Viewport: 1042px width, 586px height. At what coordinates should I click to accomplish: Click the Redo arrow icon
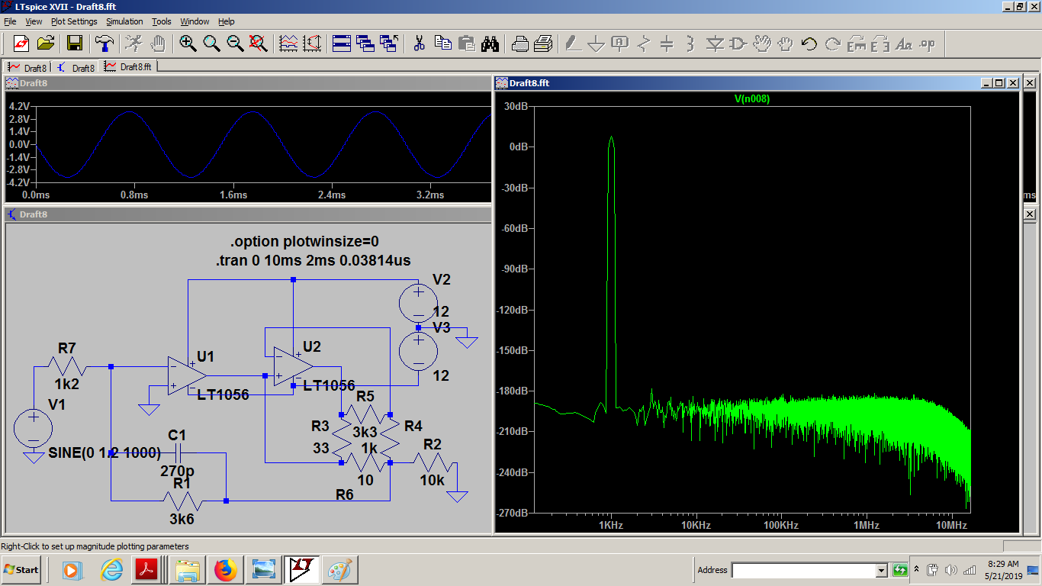[x=833, y=43]
